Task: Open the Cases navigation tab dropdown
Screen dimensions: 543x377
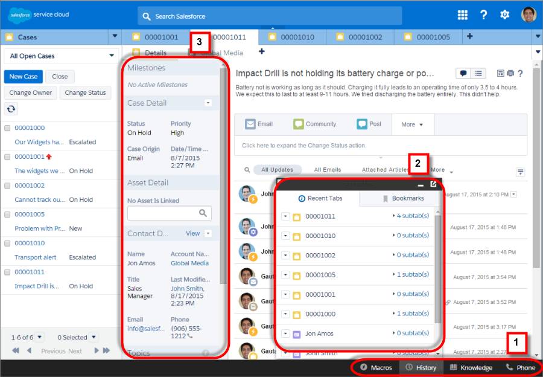Action: click(x=115, y=36)
